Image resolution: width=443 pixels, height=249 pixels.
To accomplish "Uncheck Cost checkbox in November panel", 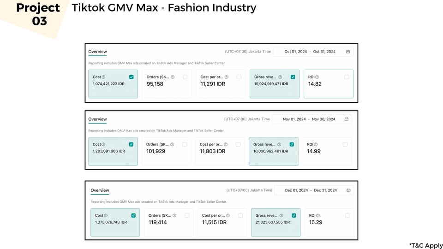I will tap(131, 144).
